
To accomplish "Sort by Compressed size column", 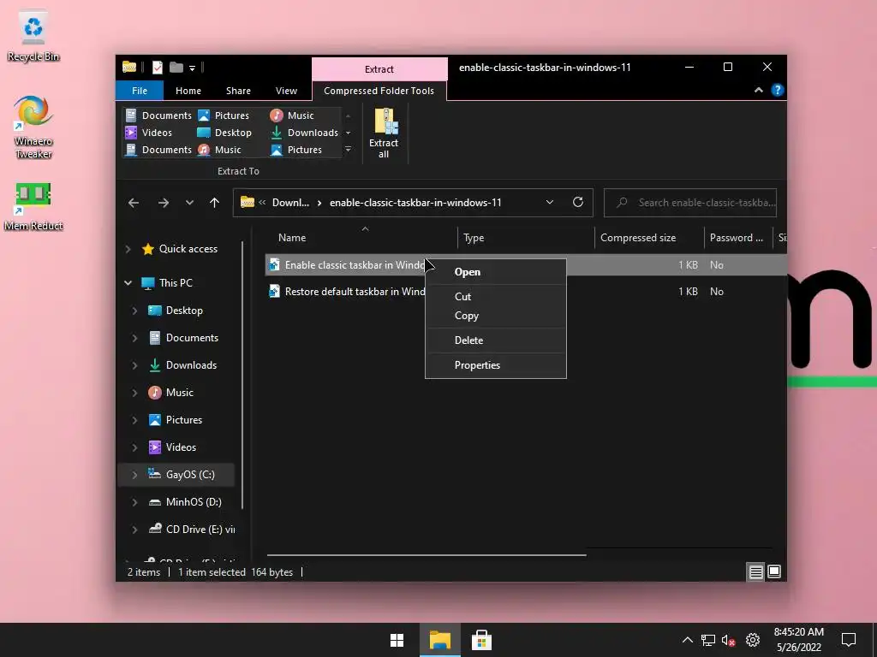I will tap(649, 238).
